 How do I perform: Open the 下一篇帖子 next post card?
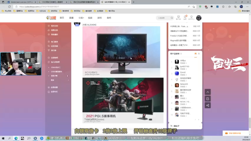coord(185,126)
